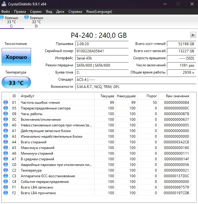Open the Вид menu

click(x=49, y=12)
